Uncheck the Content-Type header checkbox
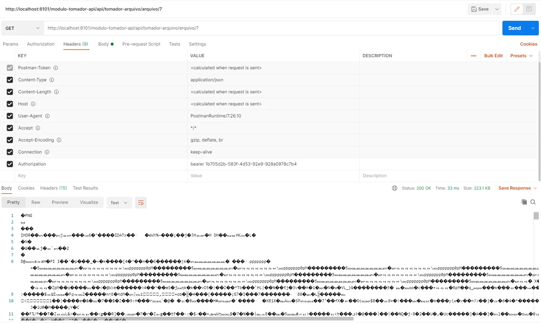This screenshot has height=323, width=541. click(10, 80)
